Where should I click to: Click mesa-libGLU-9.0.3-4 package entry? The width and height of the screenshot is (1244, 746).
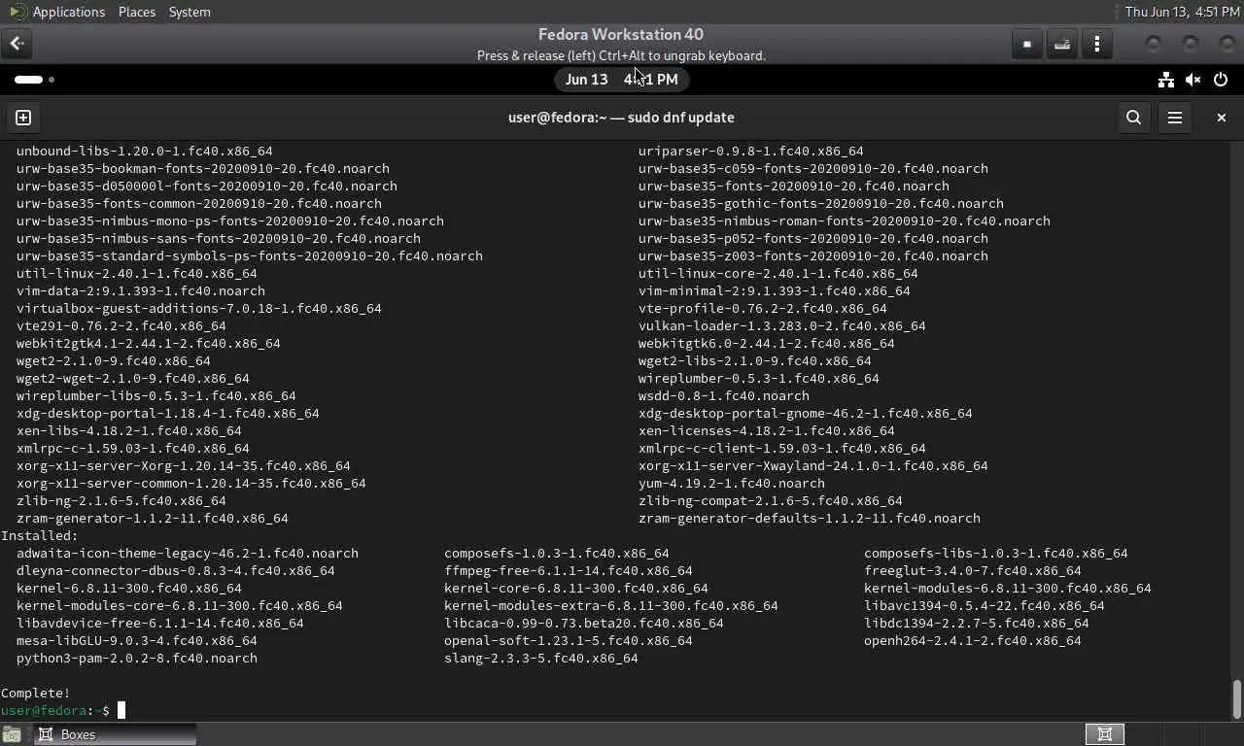tap(137, 640)
